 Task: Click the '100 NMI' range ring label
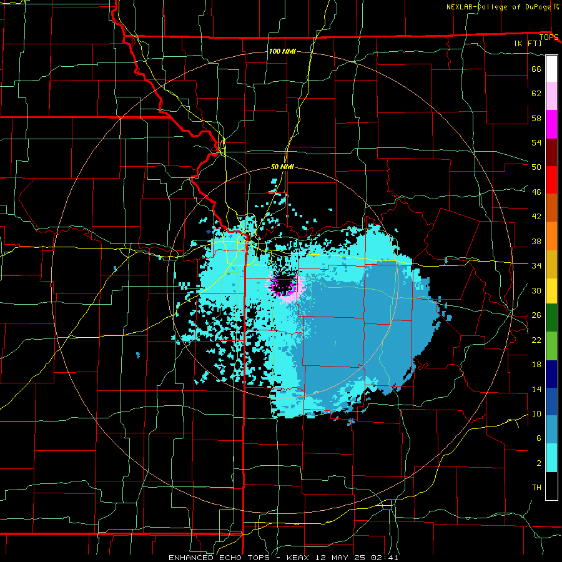coord(282,51)
